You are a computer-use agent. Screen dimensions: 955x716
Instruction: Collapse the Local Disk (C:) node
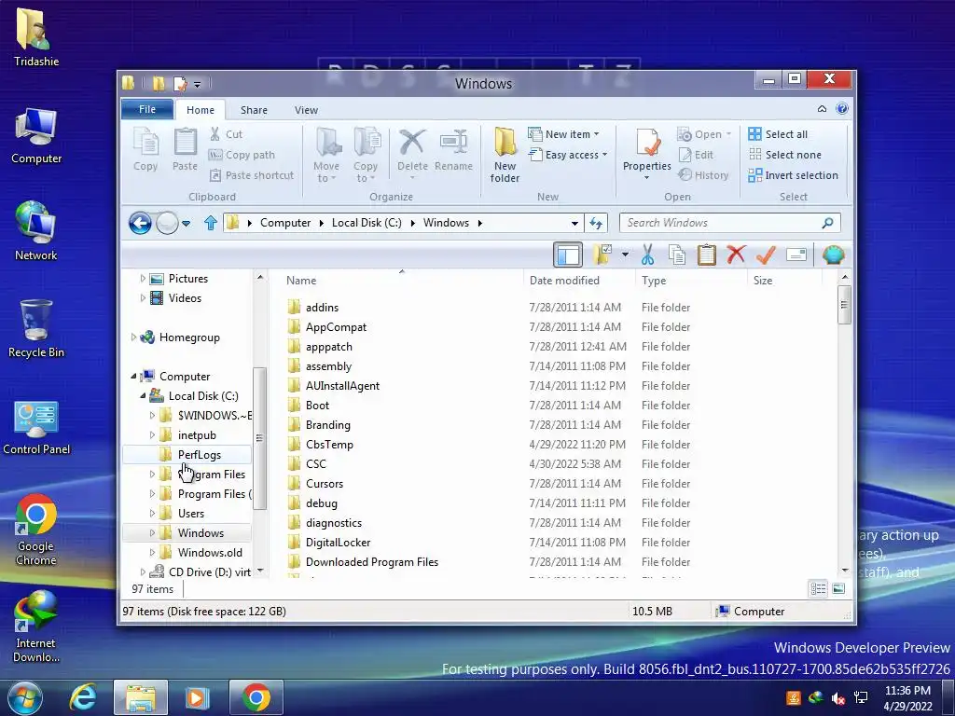click(143, 396)
